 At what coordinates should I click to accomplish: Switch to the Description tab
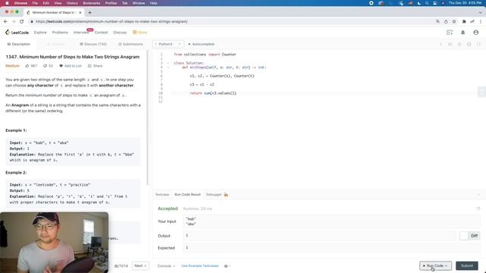(x=18, y=44)
